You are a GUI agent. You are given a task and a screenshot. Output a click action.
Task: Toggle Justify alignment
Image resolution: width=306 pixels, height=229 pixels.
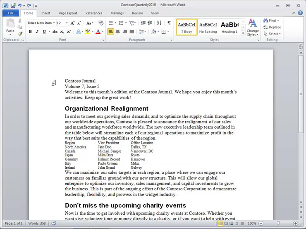tap(132, 31)
